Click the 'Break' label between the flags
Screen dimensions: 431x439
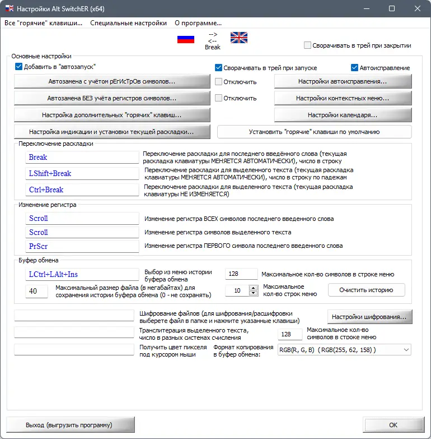click(213, 47)
